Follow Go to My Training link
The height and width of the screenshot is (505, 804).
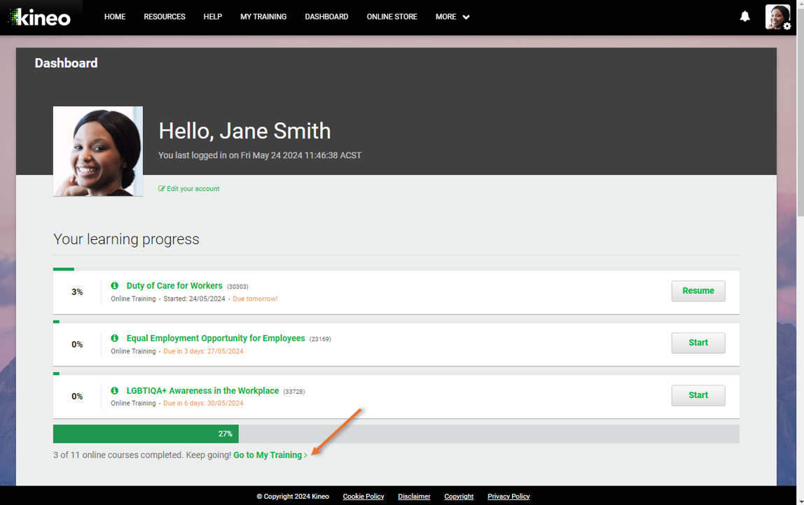(270, 455)
